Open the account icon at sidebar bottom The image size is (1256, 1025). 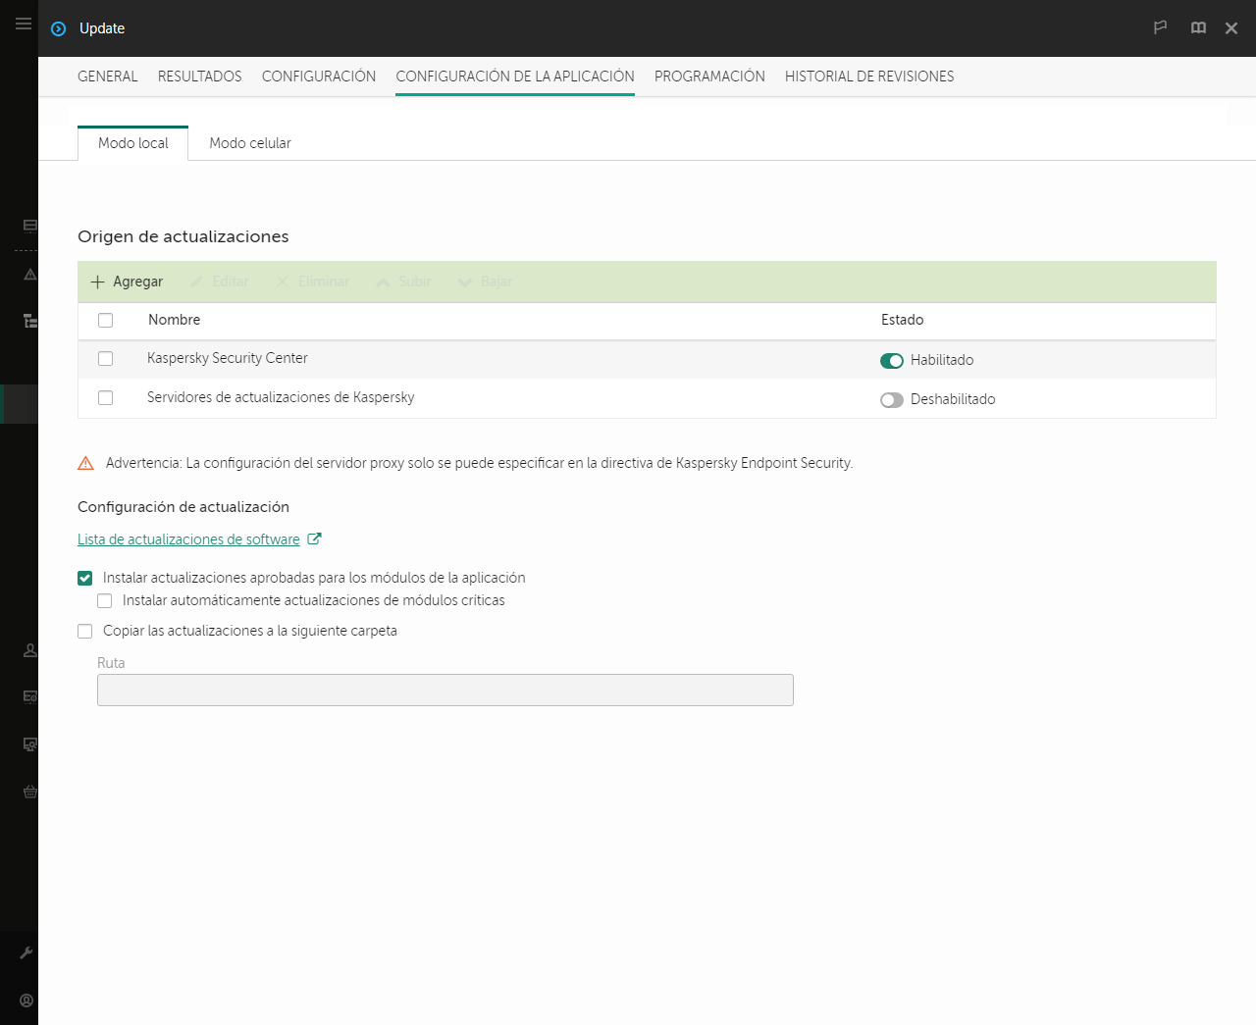coord(26,999)
